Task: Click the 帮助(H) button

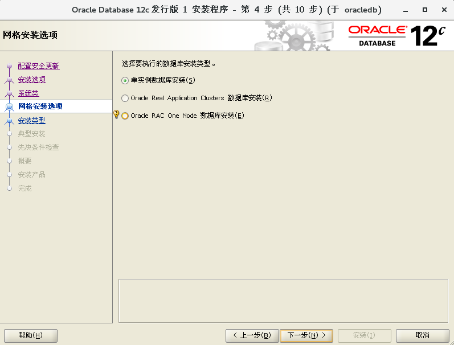Action: click(31, 335)
